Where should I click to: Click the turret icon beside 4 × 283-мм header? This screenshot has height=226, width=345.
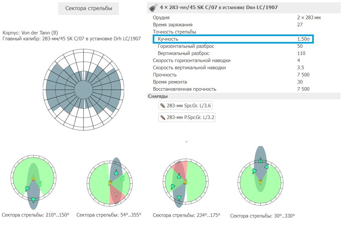[x=153, y=7]
